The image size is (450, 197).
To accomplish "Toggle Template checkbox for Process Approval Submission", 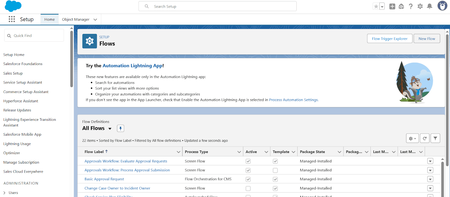I will pyautogui.click(x=275, y=170).
